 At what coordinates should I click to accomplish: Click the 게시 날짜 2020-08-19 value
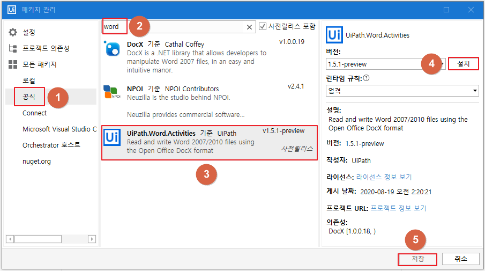tap(396, 192)
